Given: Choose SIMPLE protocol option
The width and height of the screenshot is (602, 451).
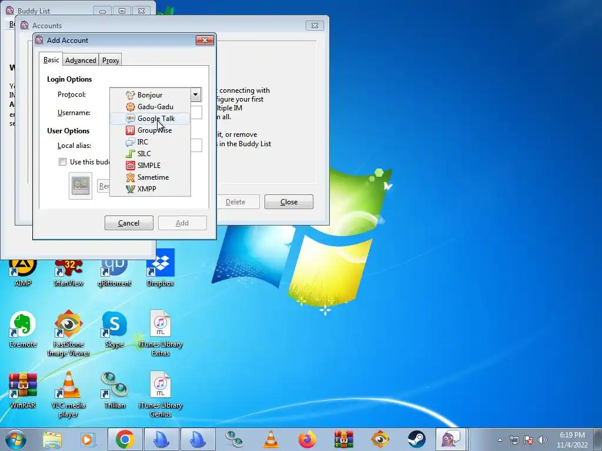Looking at the screenshot, I should (x=150, y=165).
